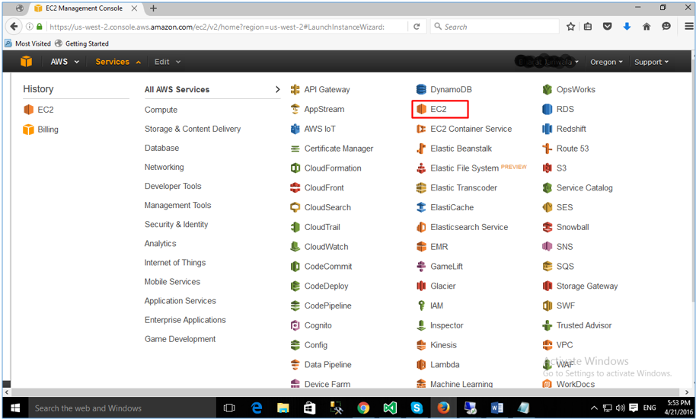Image resolution: width=696 pixels, height=419 pixels.
Task: Open IAM via its key icon
Action: pyautogui.click(x=421, y=305)
